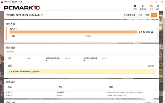
Task: Open the Options gear icon
Action: pos(158,6)
